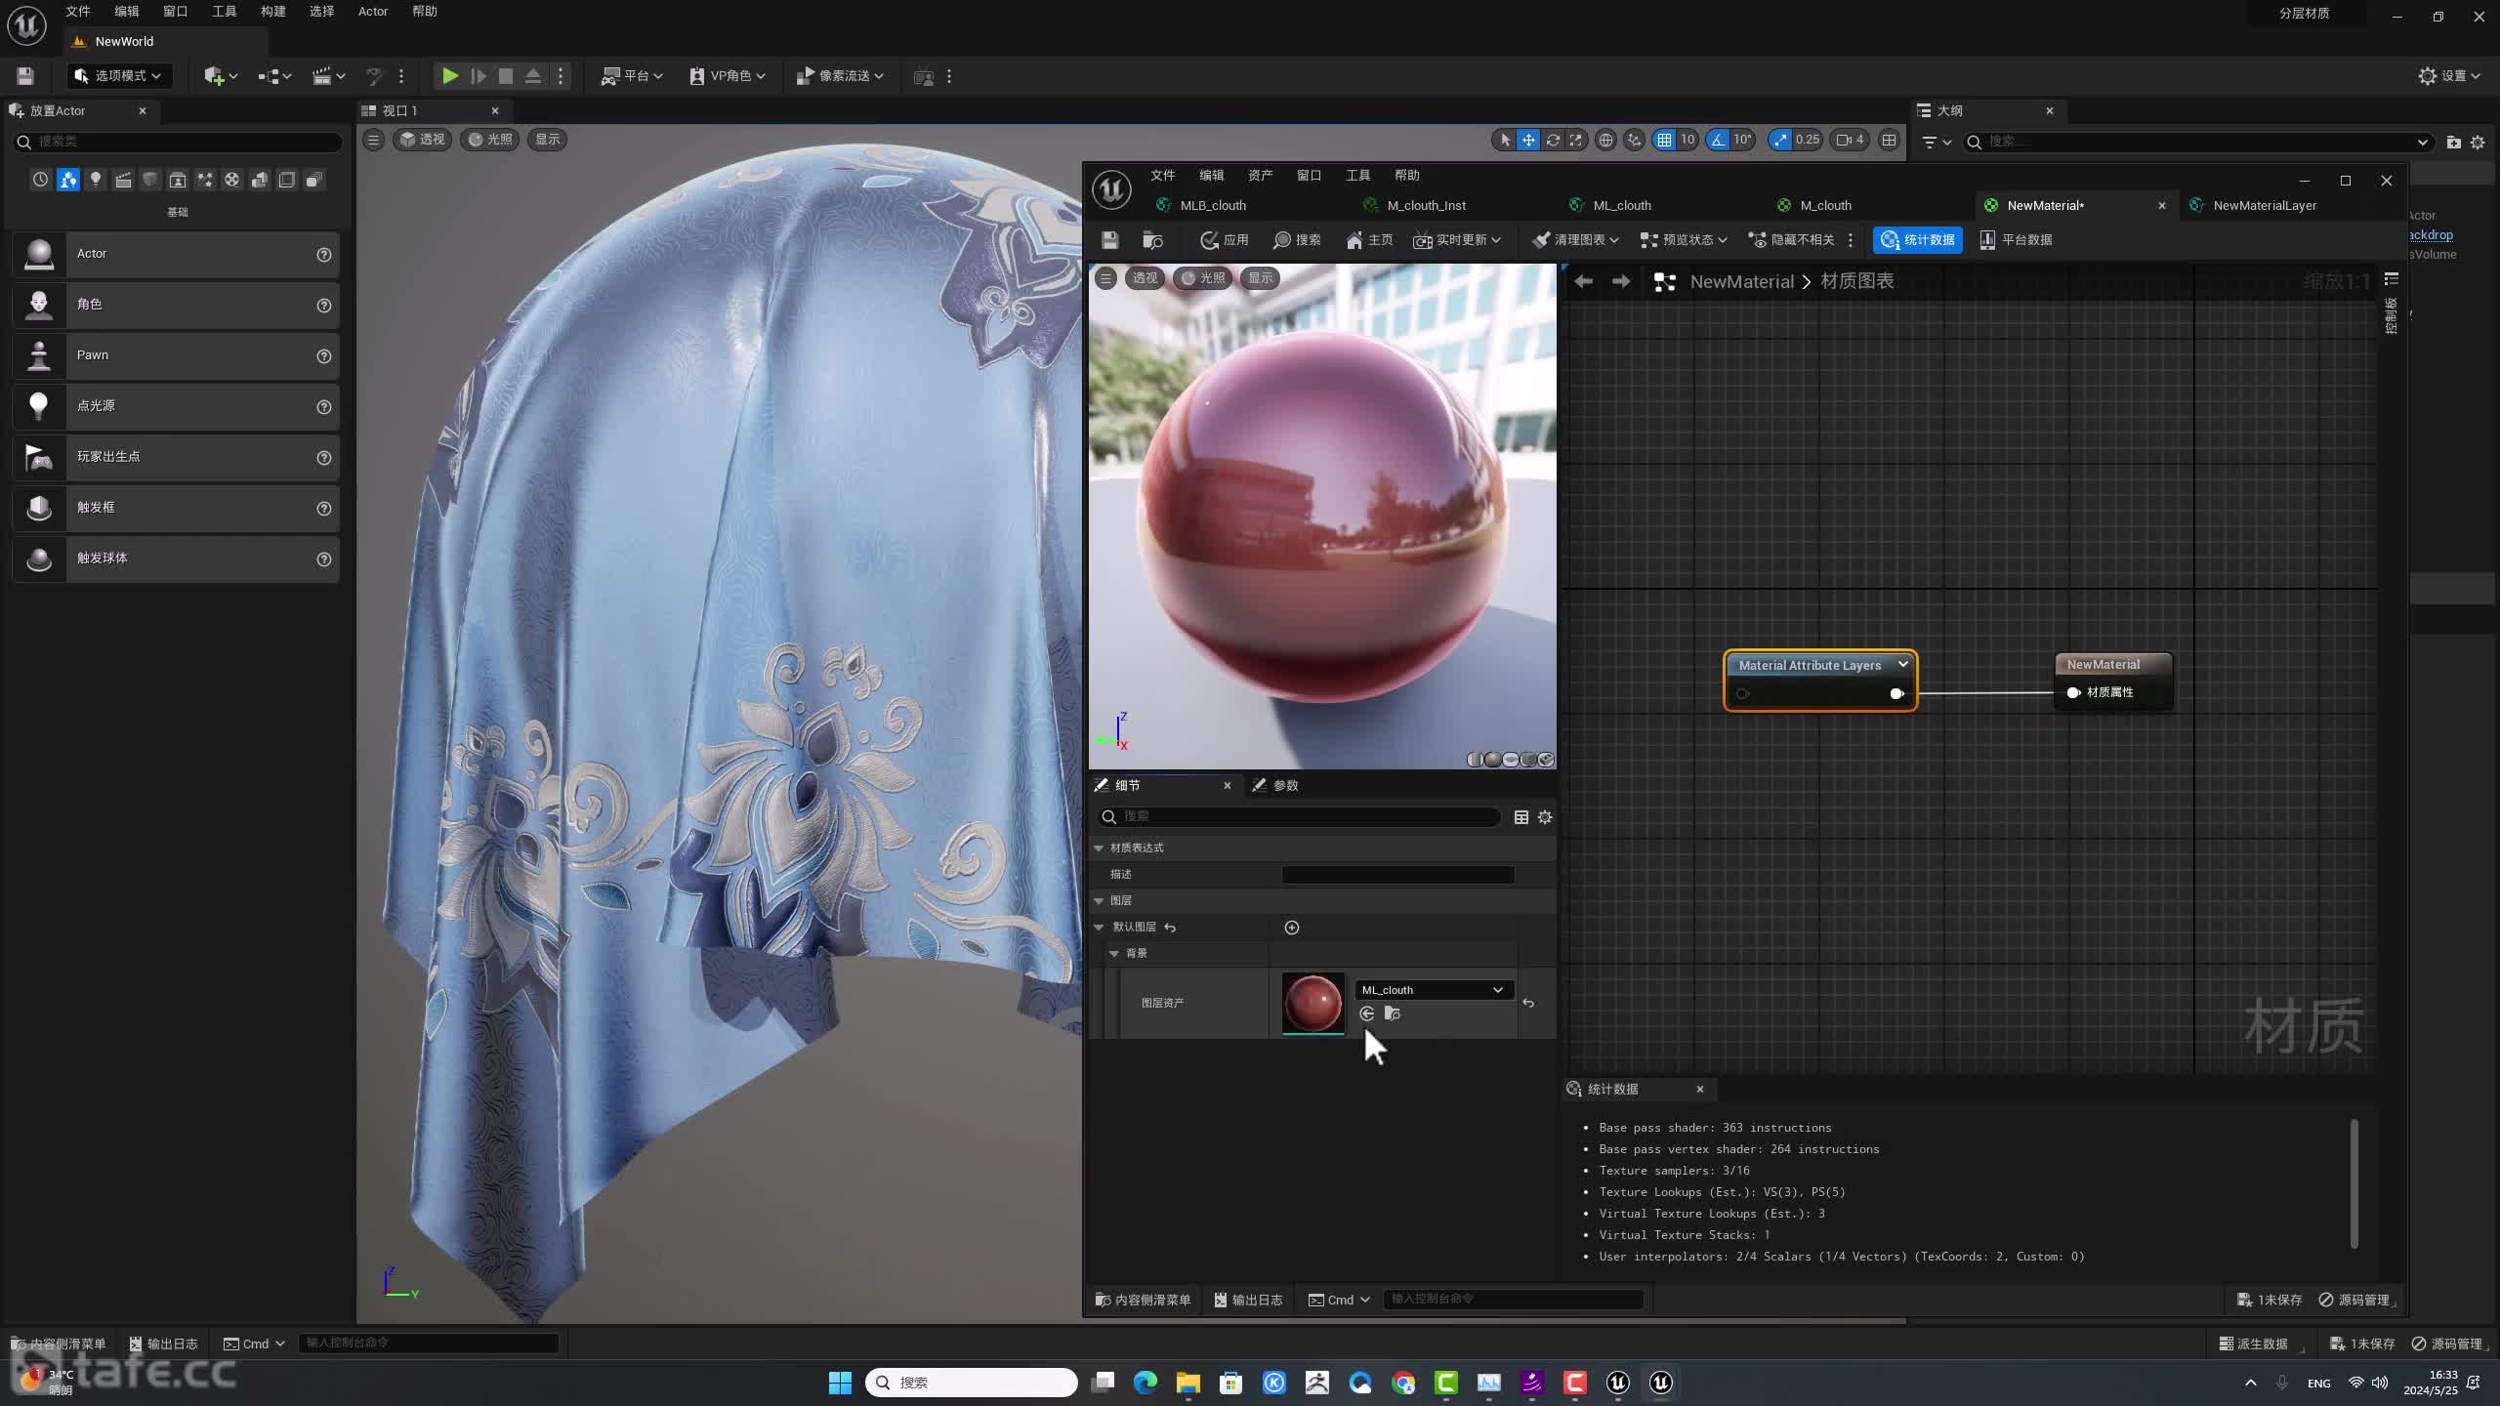Select the 点光源 point light actor
2500x1406 pixels.
coord(176,406)
